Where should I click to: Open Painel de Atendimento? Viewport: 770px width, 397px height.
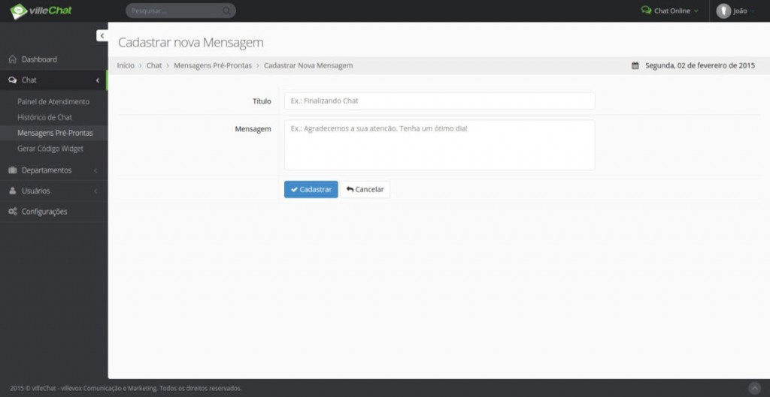coord(53,102)
